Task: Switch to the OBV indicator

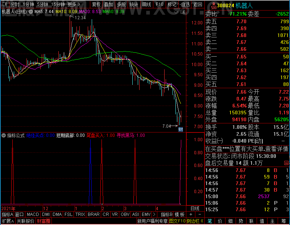Action: point(125,214)
